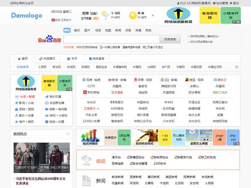Click the gamepad icon beside 游戏·小游戏
Viewport: 251px width, 188px height.
(47, 115)
